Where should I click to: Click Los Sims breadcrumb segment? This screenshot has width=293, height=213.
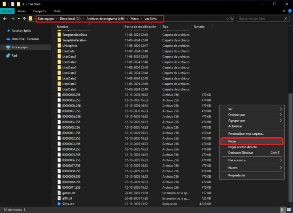(151, 19)
